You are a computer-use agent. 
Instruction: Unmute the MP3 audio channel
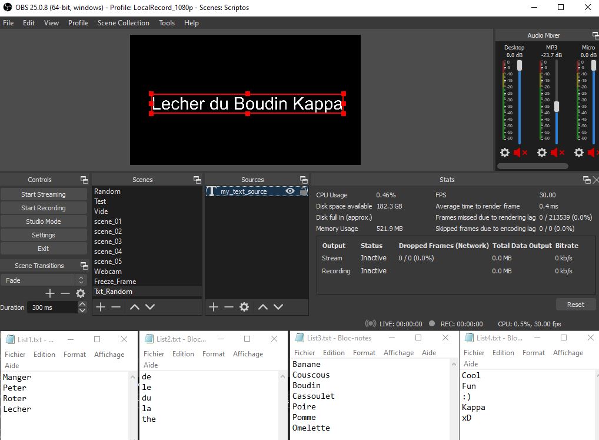pos(557,153)
